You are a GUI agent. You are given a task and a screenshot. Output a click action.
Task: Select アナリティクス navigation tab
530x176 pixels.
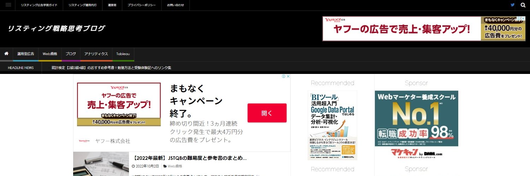[96, 54]
